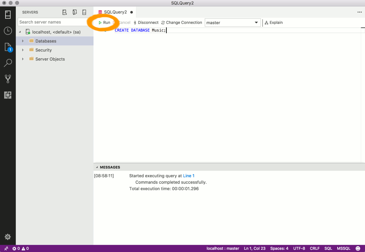Click the Total execution time message

pyautogui.click(x=164, y=189)
